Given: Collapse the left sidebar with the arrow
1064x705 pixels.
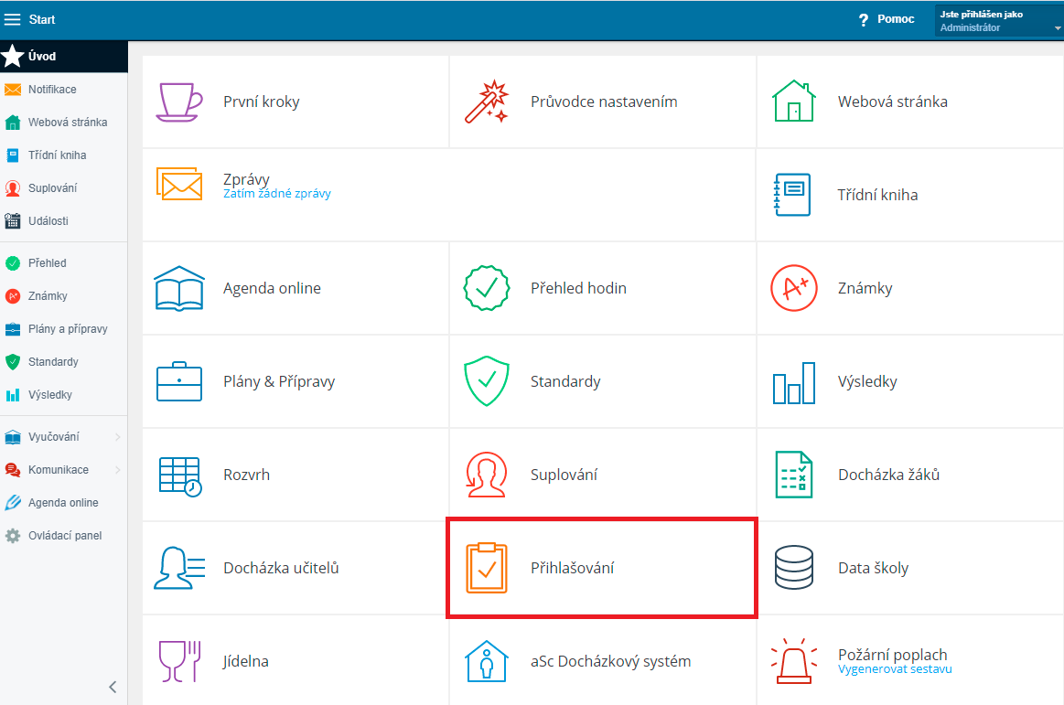Looking at the screenshot, I should click(x=113, y=687).
